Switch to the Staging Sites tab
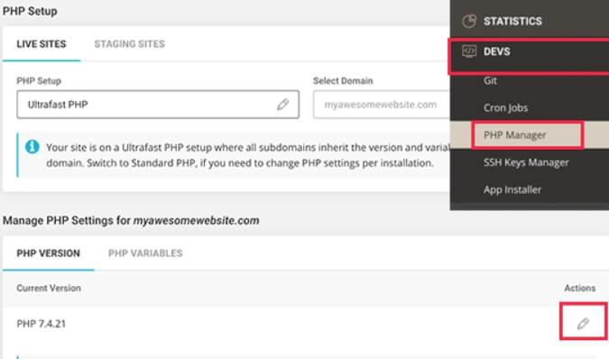The image size is (609, 359). tap(129, 44)
